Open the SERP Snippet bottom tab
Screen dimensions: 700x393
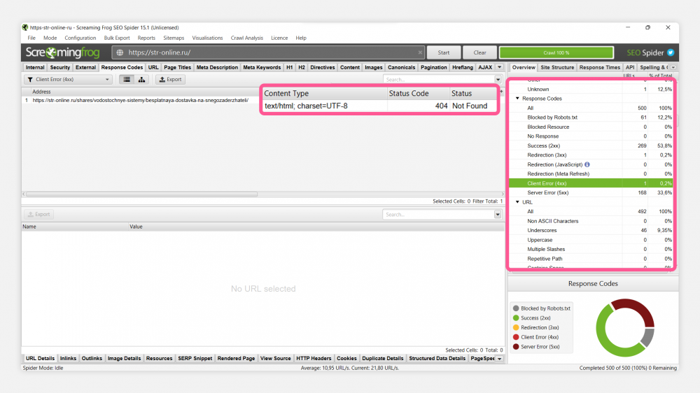pyautogui.click(x=195, y=359)
